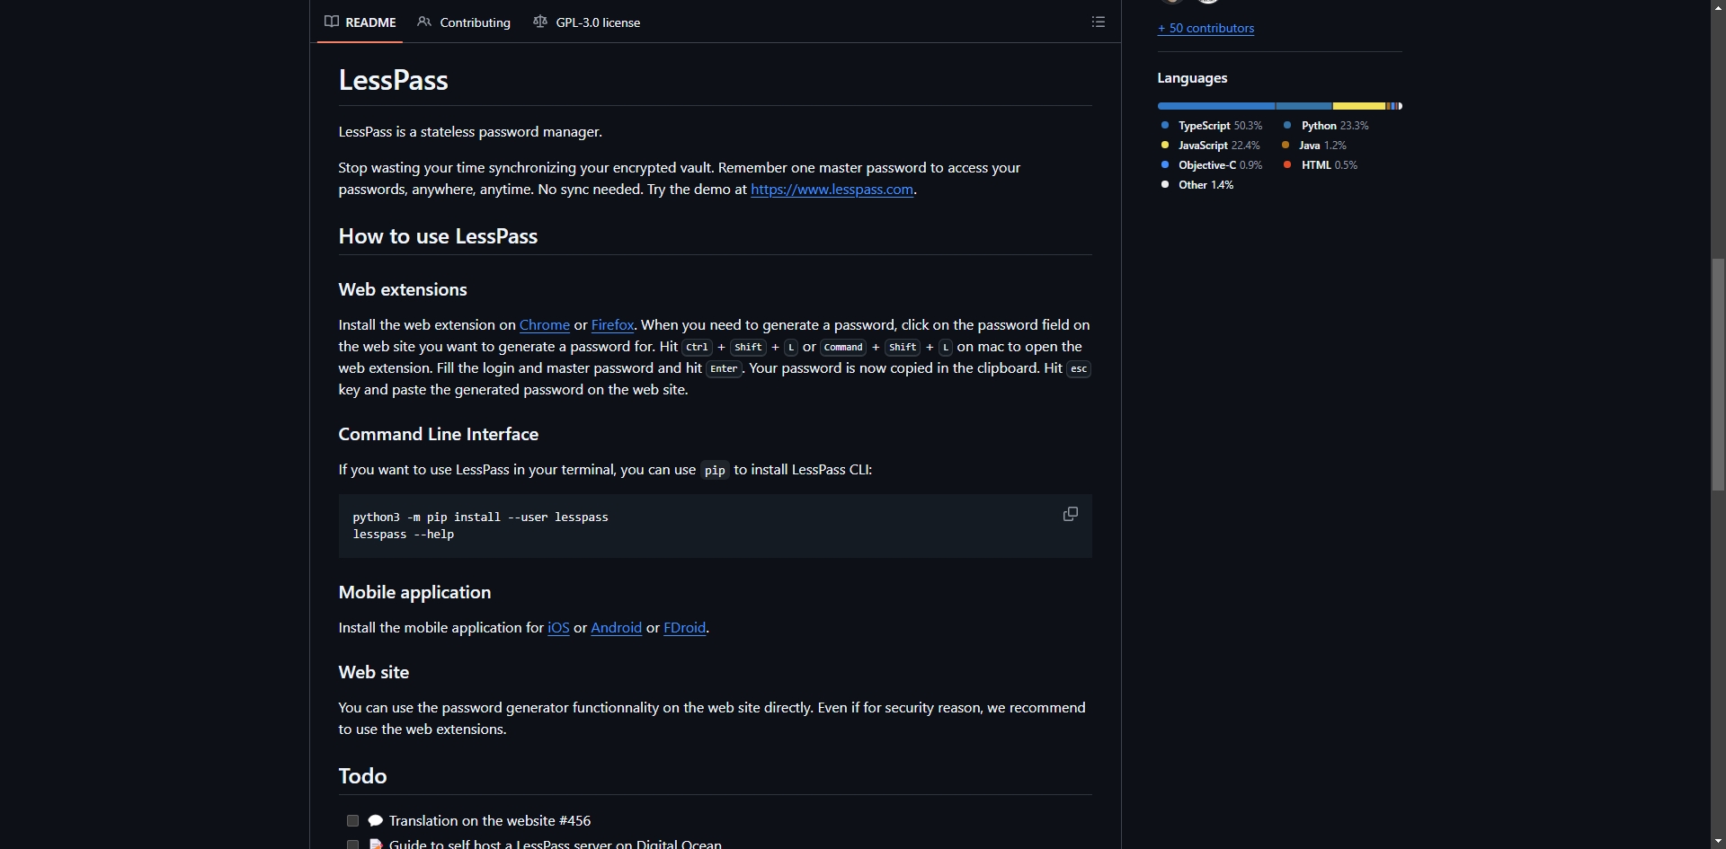
Task: Click the yellow segment of languages bar
Action: 1358,106
